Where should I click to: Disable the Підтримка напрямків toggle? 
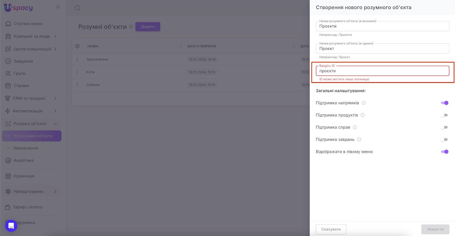[444, 103]
